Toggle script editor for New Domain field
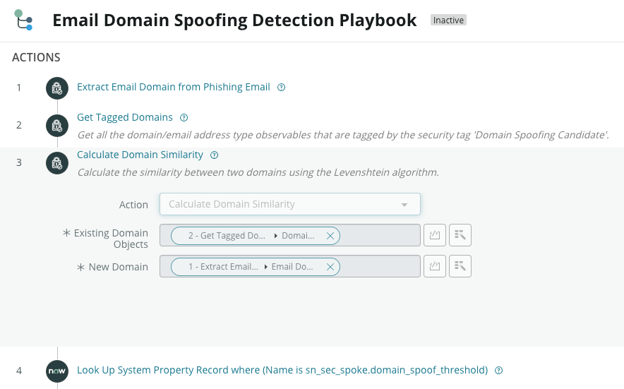This screenshot has width=624, height=389. pos(435,266)
